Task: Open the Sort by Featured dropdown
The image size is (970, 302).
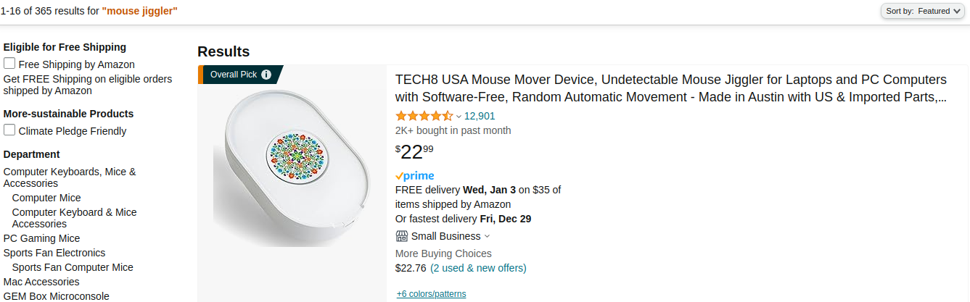Action: 921,11
